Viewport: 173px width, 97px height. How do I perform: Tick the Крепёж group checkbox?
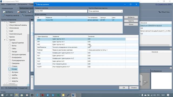(7, 40)
